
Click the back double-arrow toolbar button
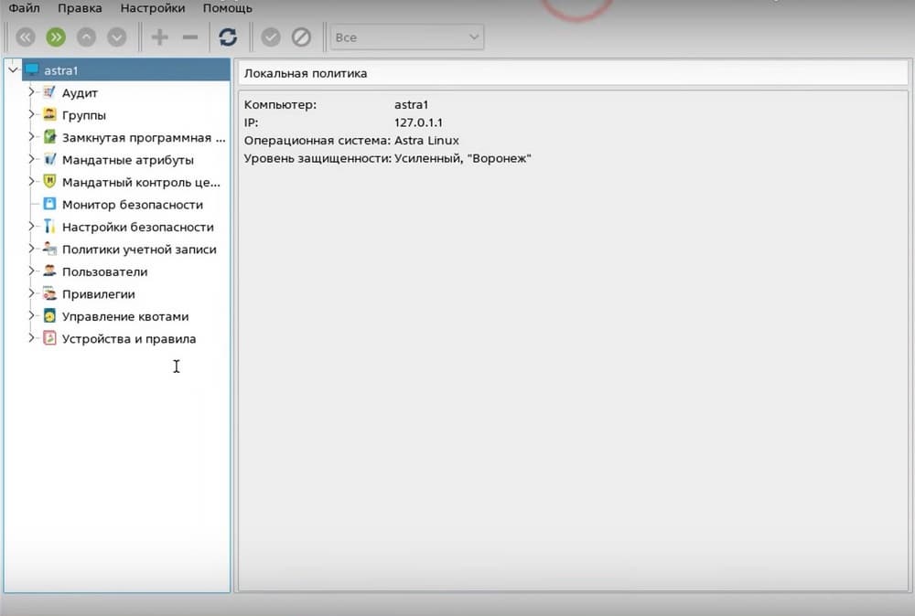pyautogui.click(x=25, y=37)
